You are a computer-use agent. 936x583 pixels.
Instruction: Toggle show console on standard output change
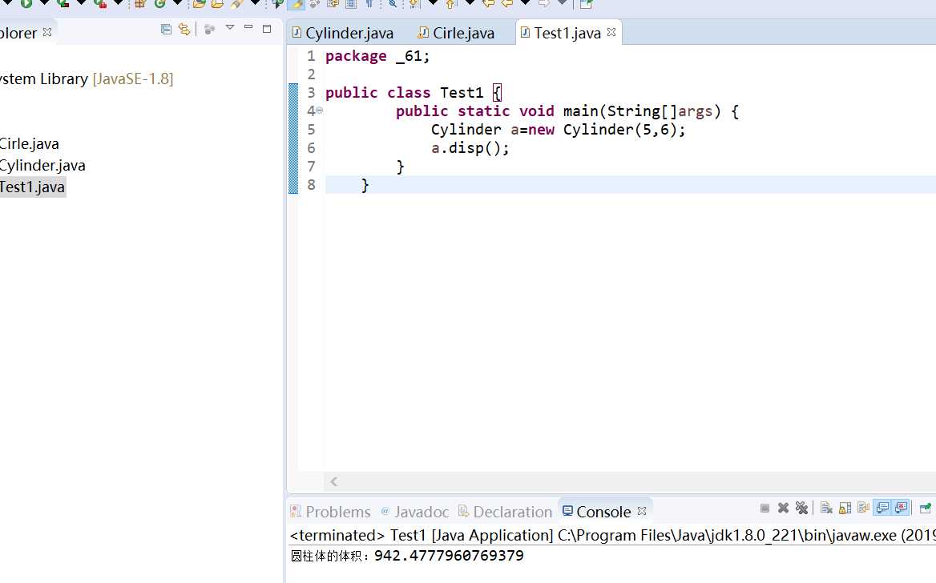[882, 508]
